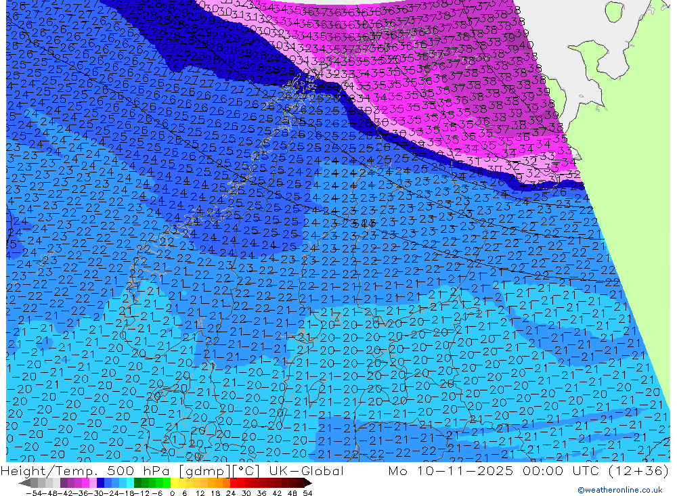Pick the cyan legend swatch left of -12
Screen dimensions: 677x496
coord(130,483)
